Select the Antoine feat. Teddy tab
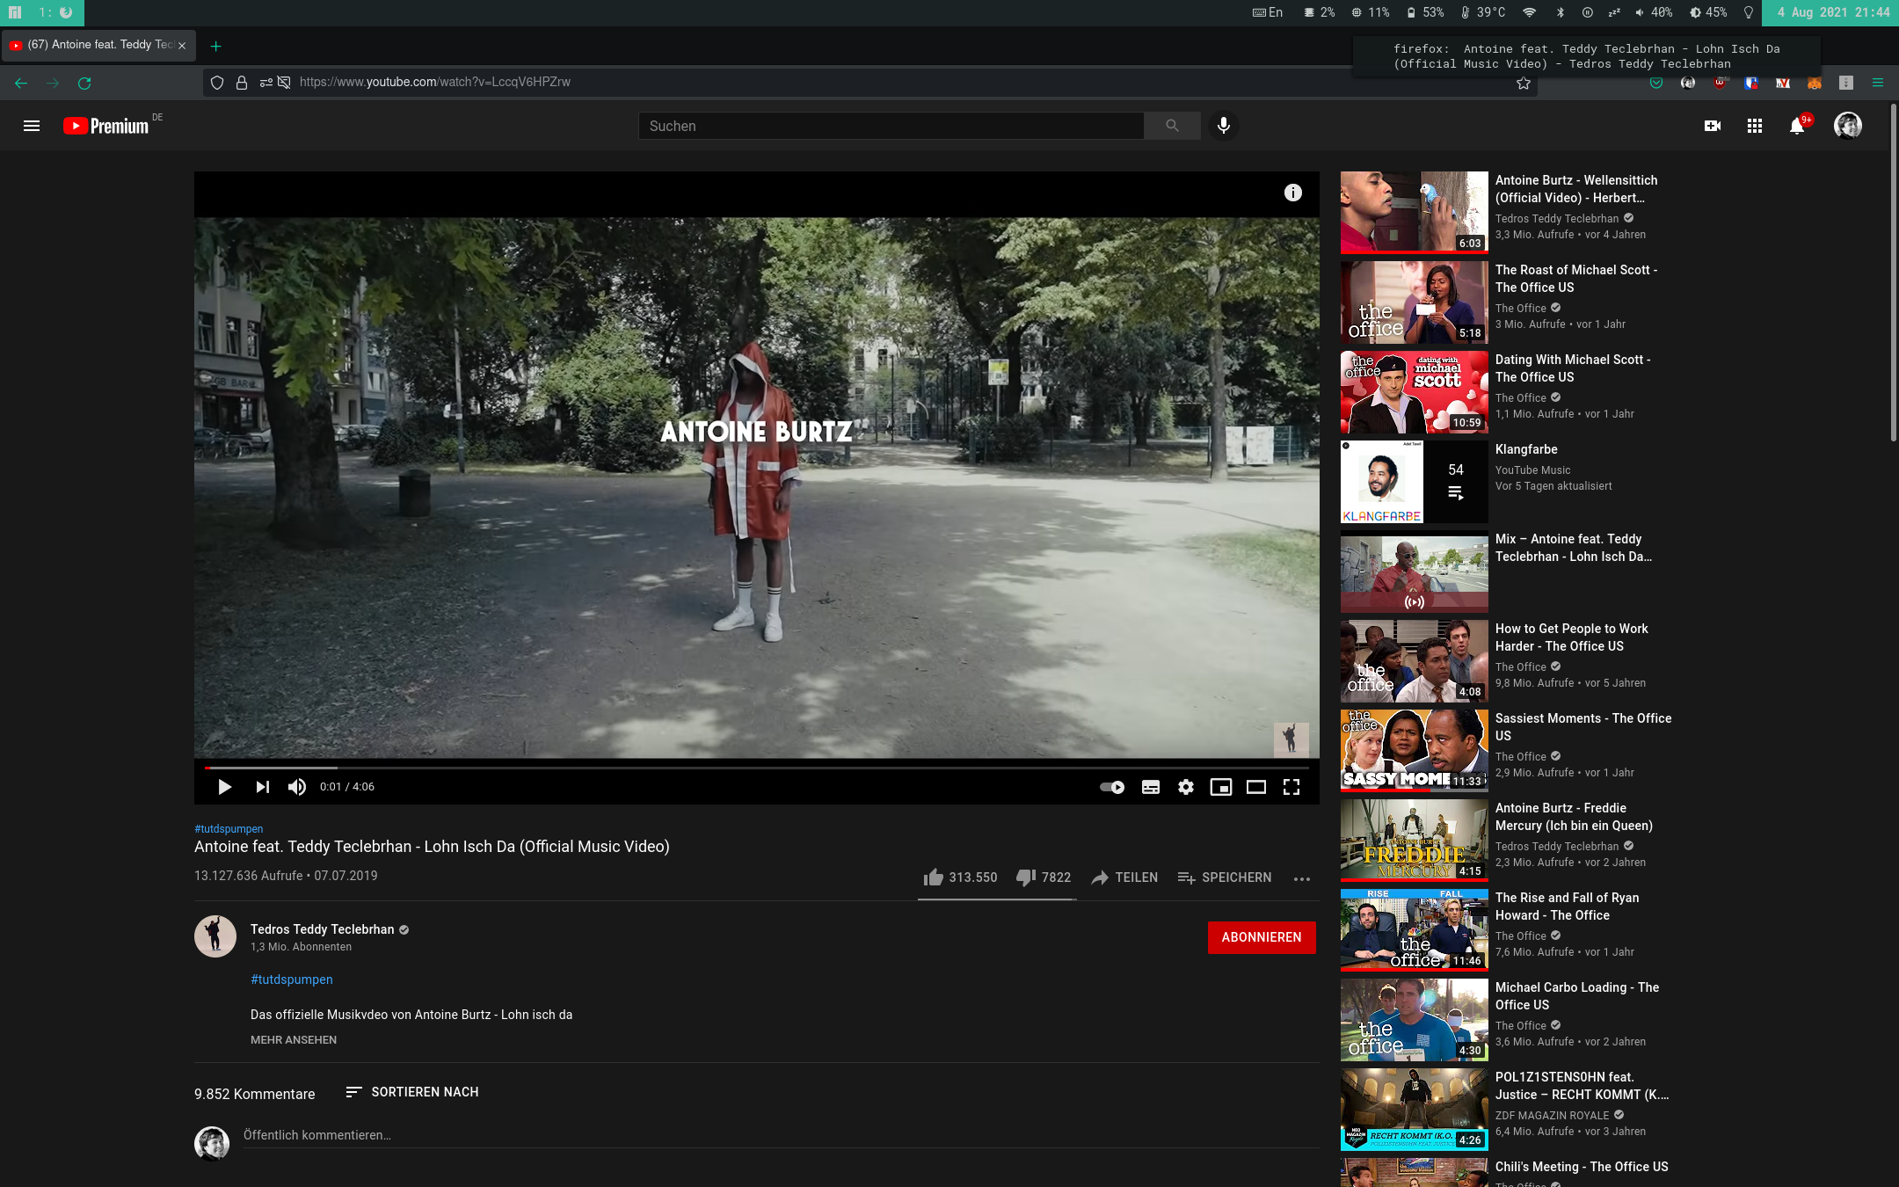The height and width of the screenshot is (1187, 1899). (x=98, y=45)
